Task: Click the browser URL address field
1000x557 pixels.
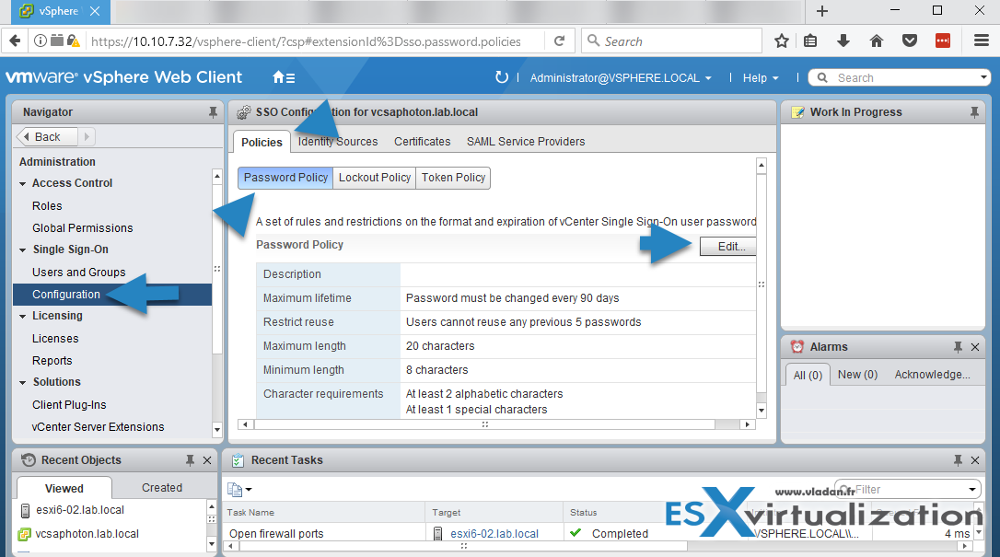Action: (x=306, y=41)
